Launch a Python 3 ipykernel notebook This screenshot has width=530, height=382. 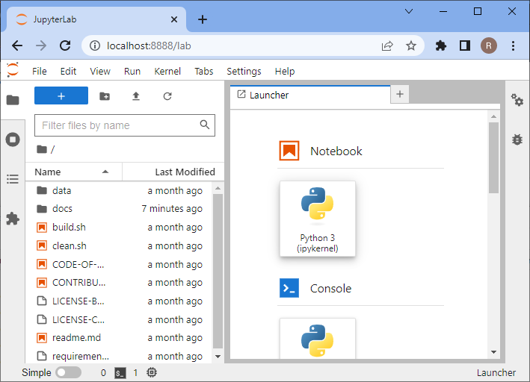tap(317, 219)
